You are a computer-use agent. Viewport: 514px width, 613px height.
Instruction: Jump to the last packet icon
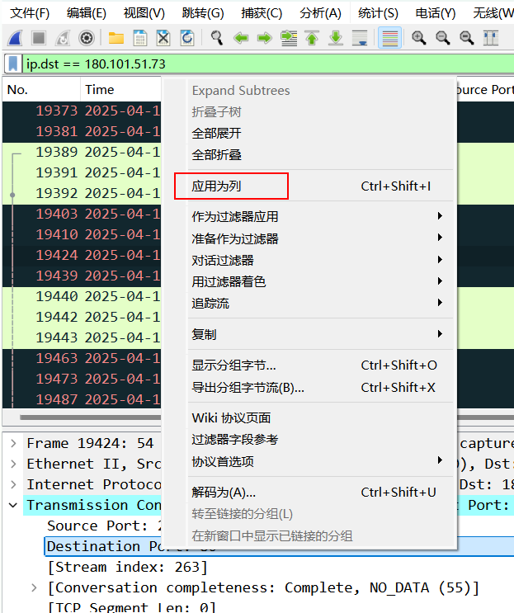click(336, 38)
